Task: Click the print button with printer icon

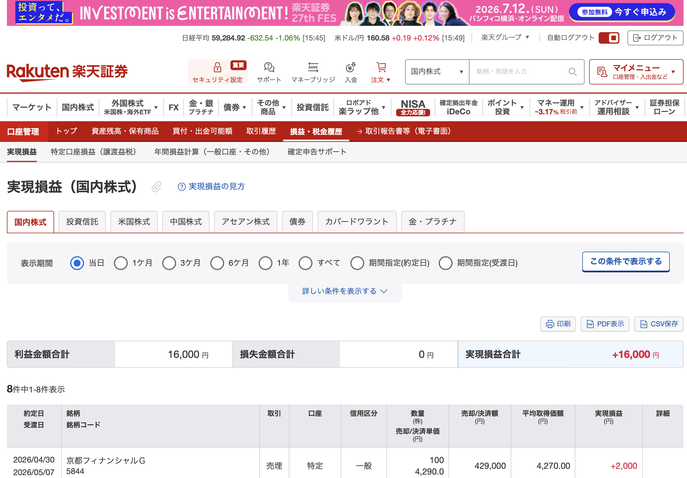Action: tap(558, 324)
